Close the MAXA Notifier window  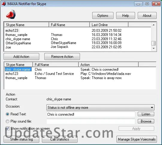tap(156, 4)
